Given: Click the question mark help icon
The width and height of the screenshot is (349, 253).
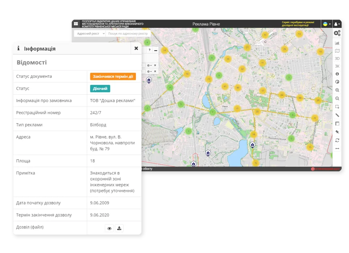Looking at the screenshot, I should click(x=150, y=50).
